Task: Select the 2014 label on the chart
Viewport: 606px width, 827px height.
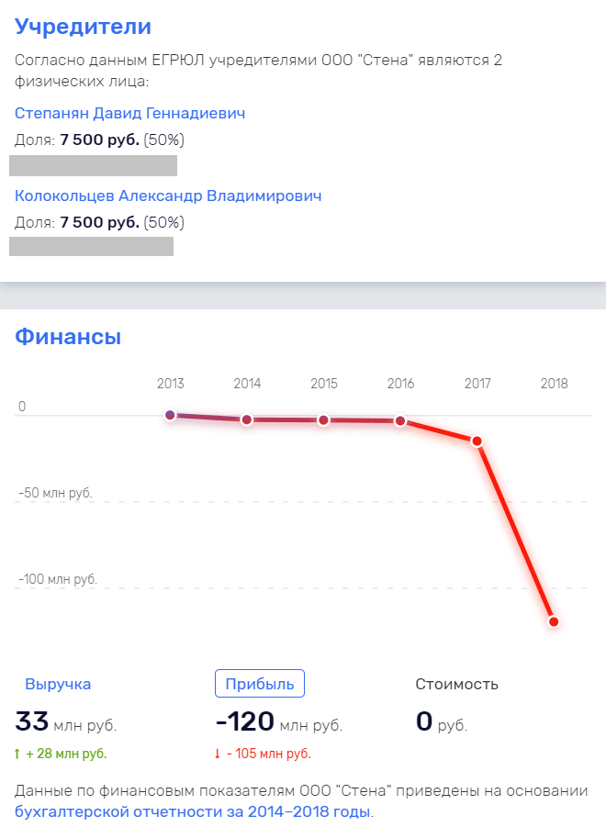Action: 247,384
